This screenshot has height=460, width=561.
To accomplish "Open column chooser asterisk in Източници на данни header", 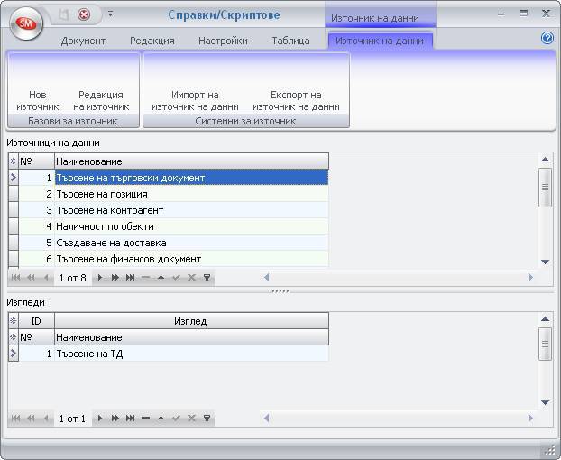I will pos(14,161).
